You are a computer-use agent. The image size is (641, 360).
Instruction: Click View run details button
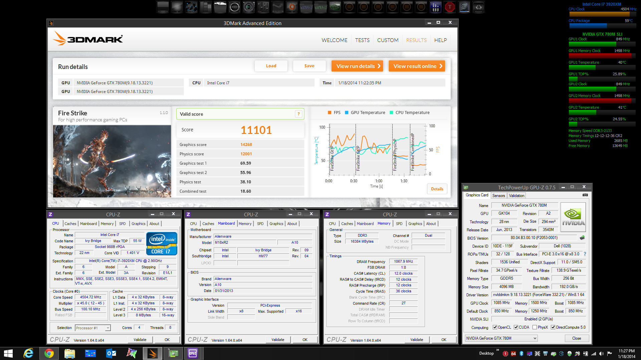[x=357, y=66]
